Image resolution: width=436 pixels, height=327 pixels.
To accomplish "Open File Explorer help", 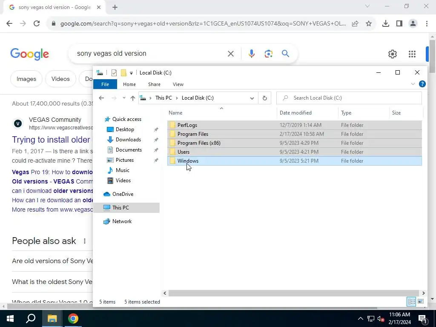I will (422, 84).
